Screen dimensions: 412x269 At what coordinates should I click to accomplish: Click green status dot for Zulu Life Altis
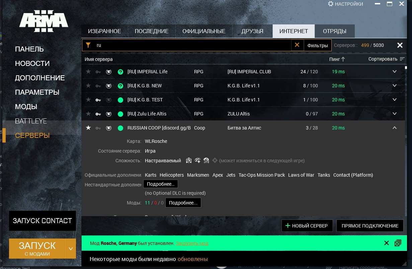click(x=120, y=114)
